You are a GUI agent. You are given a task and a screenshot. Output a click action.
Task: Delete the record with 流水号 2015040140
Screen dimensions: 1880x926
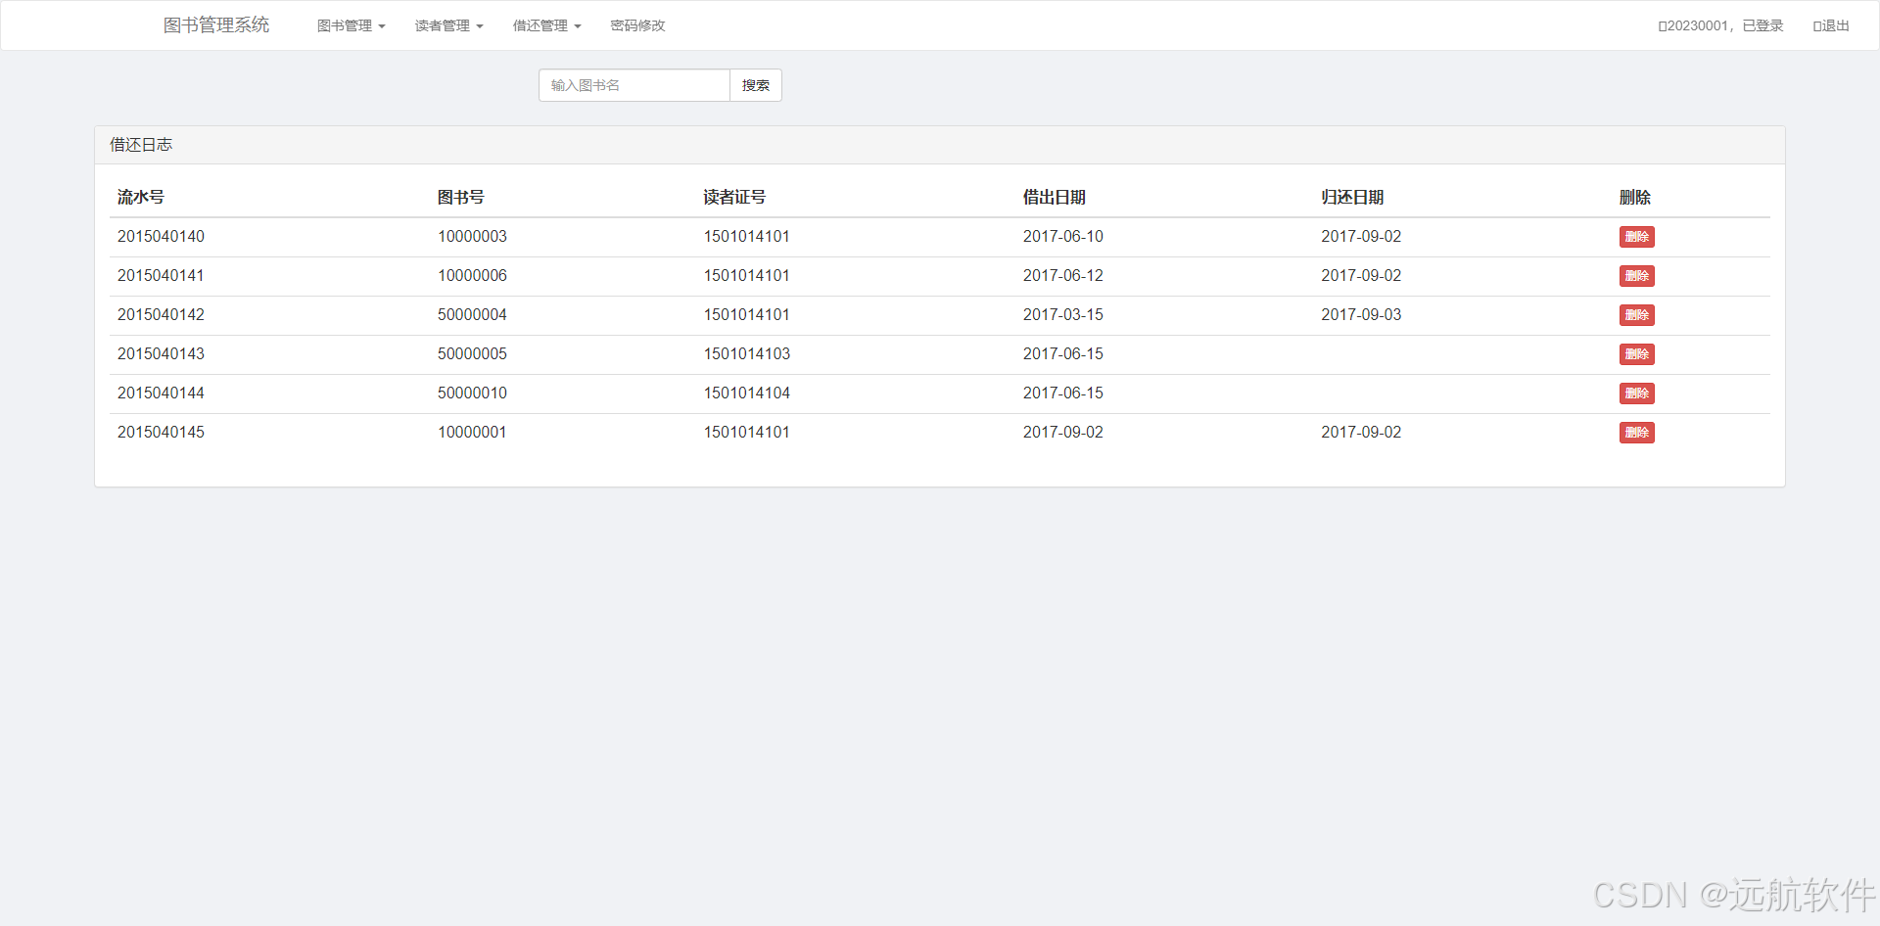(1636, 236)
